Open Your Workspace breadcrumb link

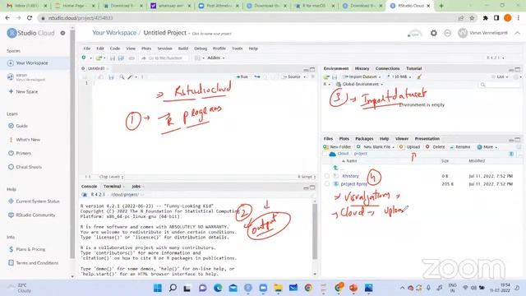[114, 33]
